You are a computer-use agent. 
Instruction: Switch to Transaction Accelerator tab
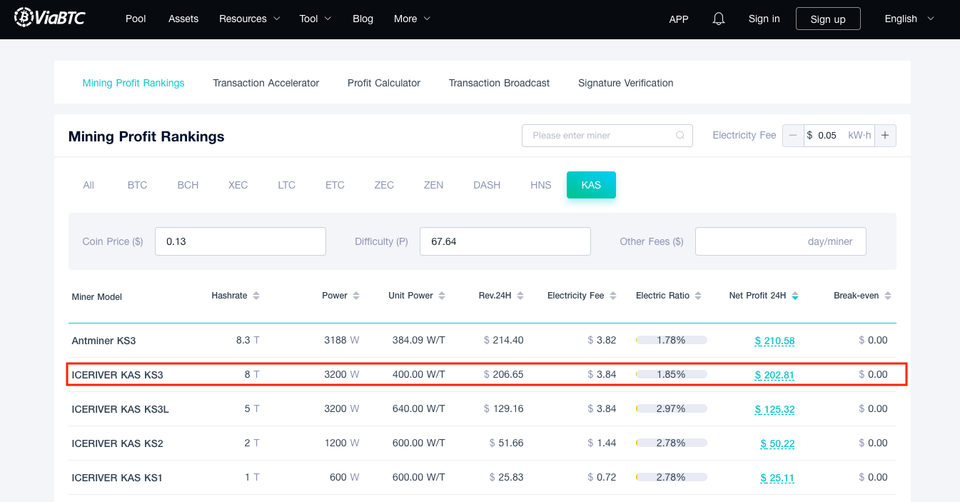266,83
